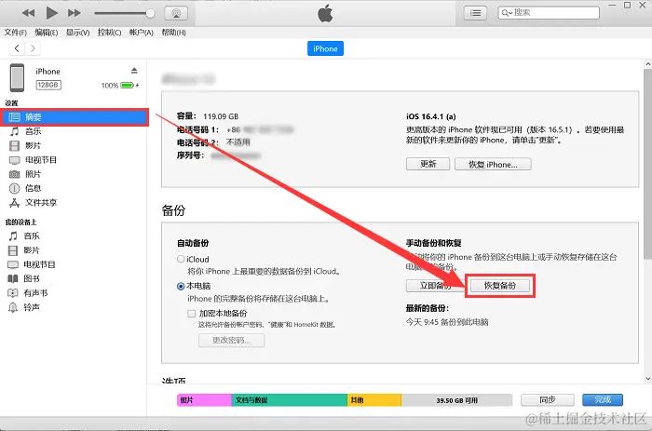The image size is (652, 431).
Task: Click the 更改密码... button
Action: pyautogui.click(x=231, y=340)
